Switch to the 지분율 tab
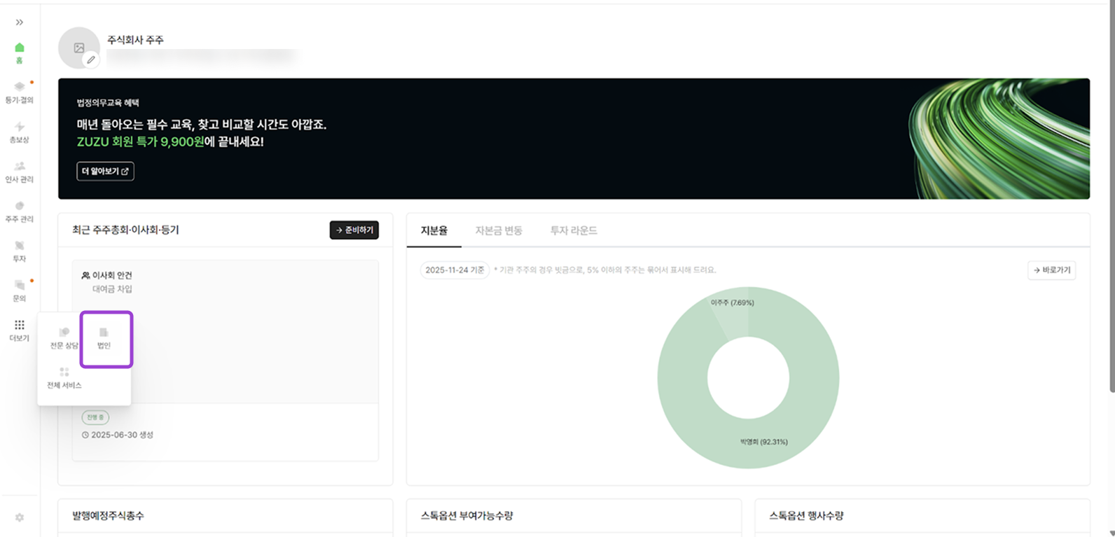1115x537 pixels. coord(434,230)
